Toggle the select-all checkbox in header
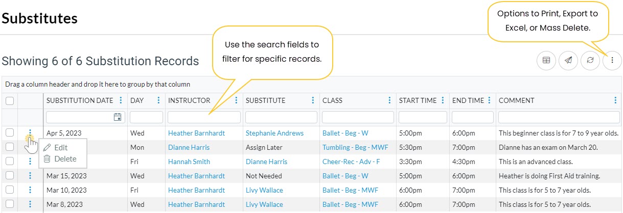Image resolution: width=623 pixels, height=213 pixels. click(10, 101)
